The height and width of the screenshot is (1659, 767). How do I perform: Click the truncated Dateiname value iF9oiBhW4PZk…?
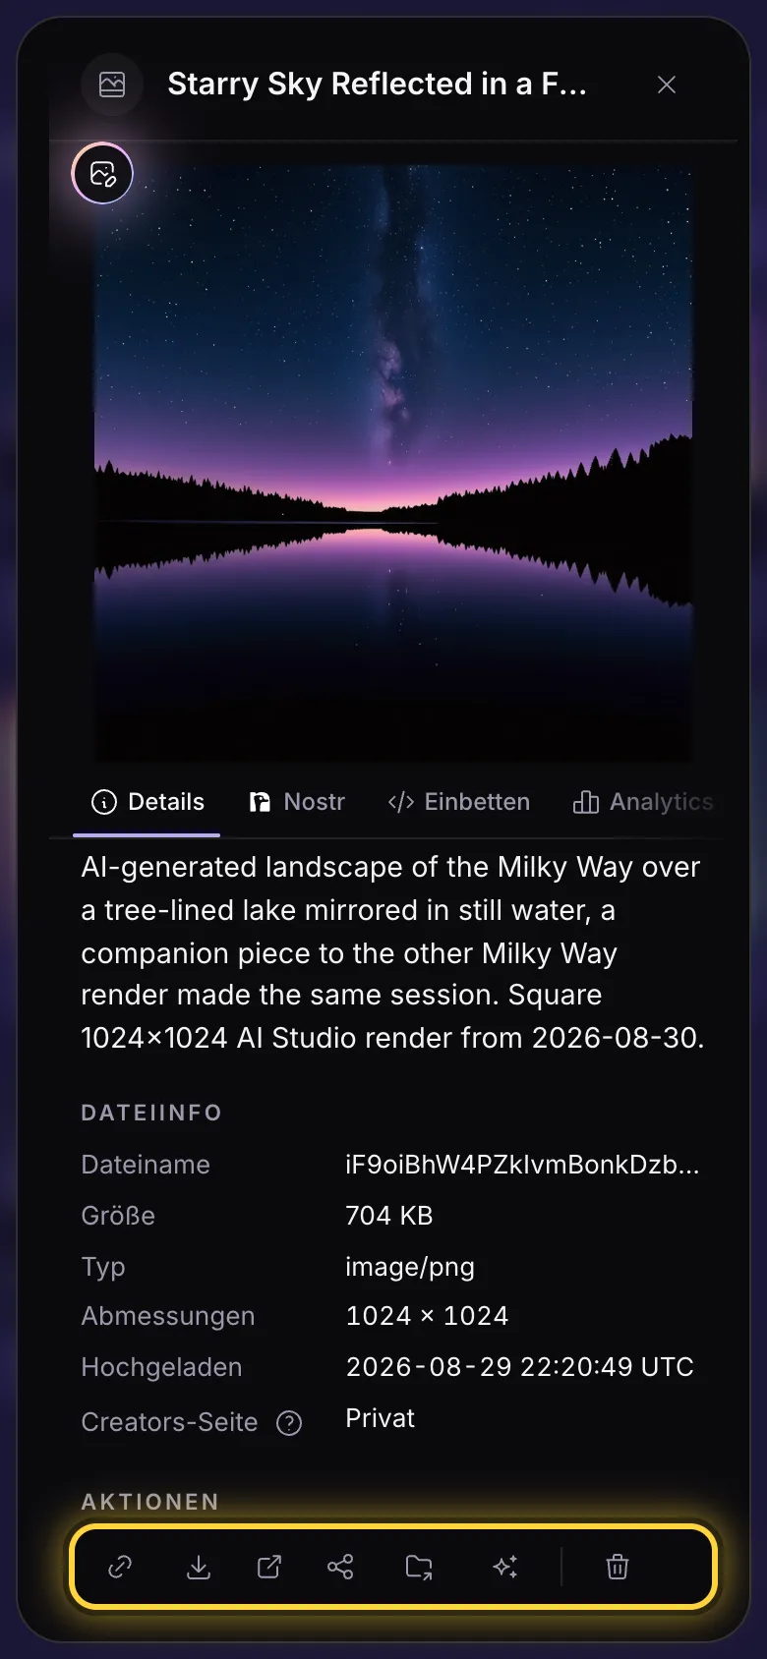pyautogui.click(x=522, y=1165)
